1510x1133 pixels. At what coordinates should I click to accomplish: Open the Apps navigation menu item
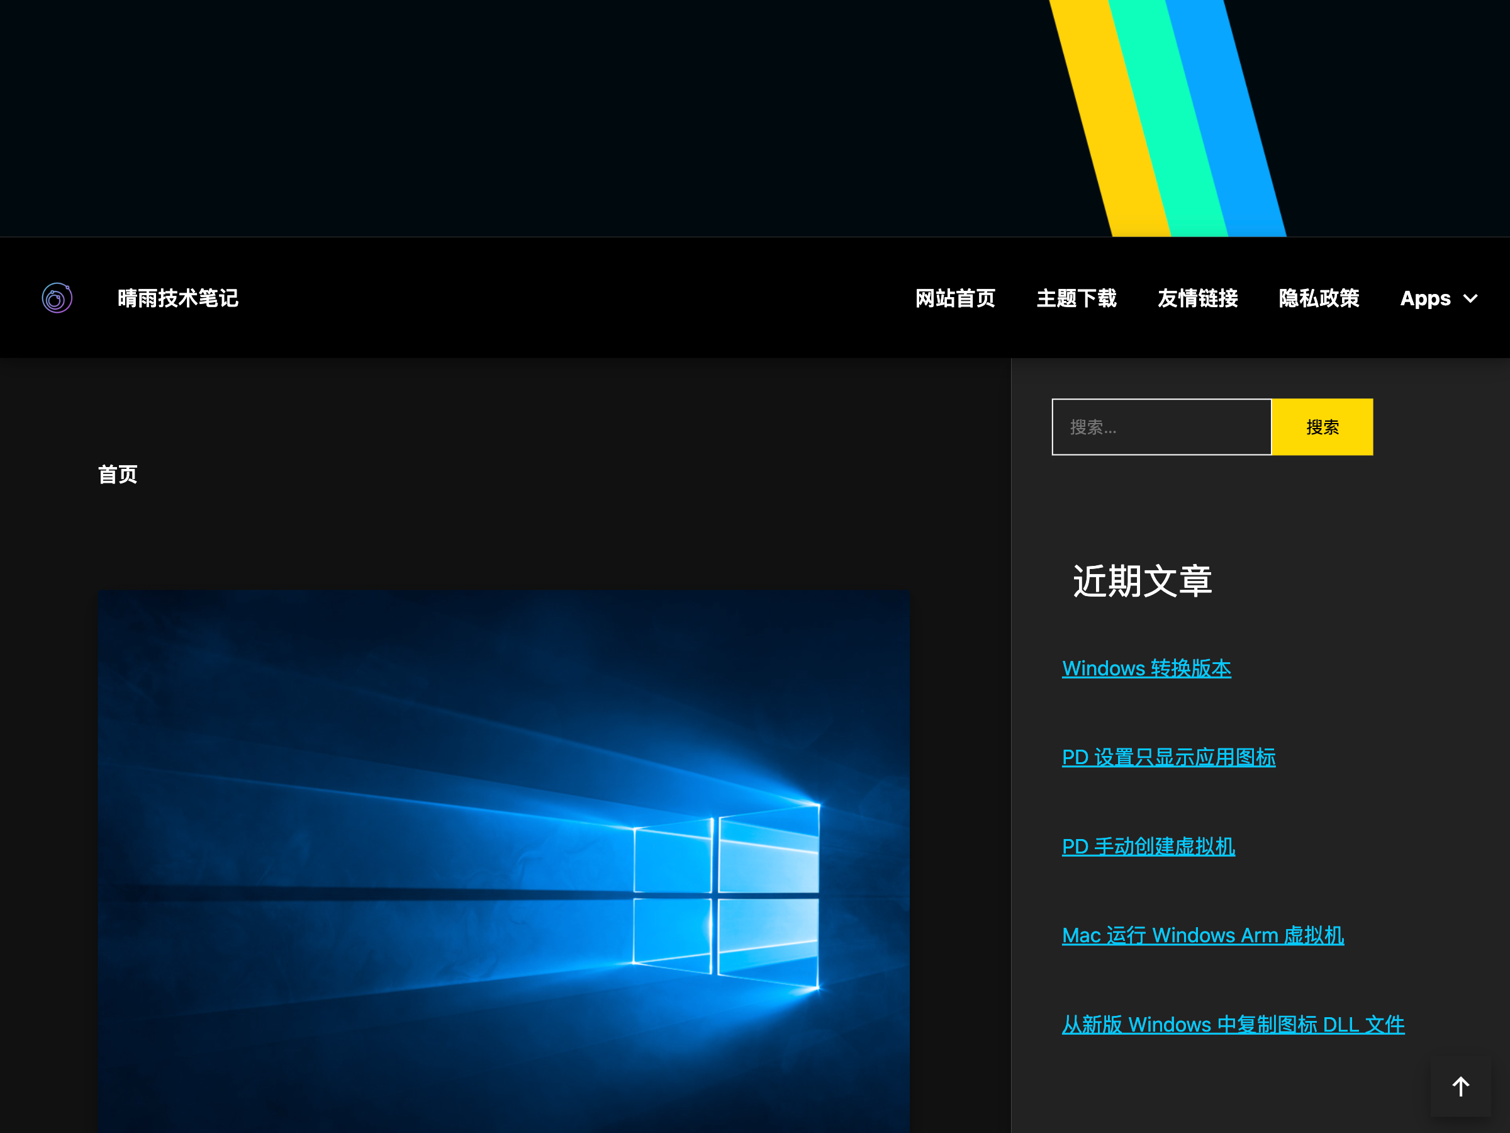pyautogui.click(x=1424, y=298)
